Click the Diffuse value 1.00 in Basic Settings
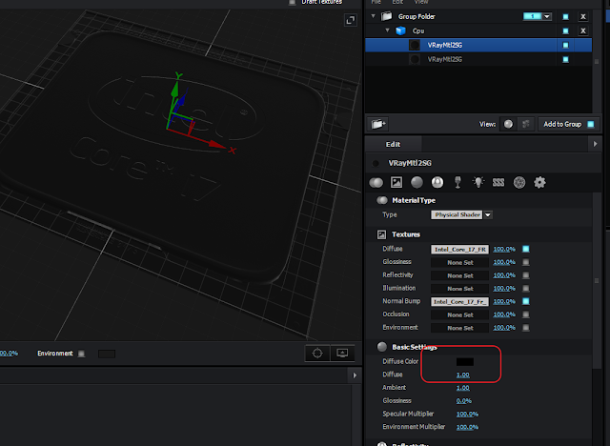This screenshot has height=446, width=610. (463, 375)
